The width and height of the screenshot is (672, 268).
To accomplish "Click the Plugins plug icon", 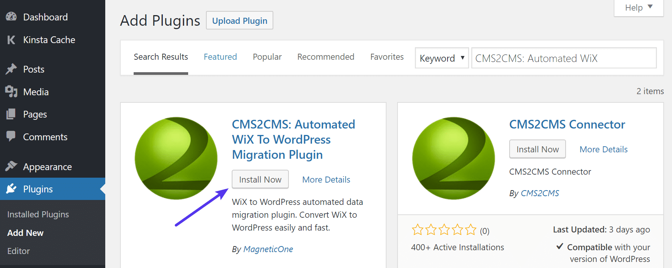I will point(11,188).
